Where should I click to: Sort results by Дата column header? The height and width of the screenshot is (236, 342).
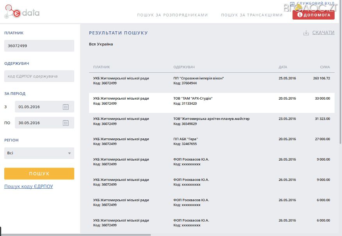283,67
